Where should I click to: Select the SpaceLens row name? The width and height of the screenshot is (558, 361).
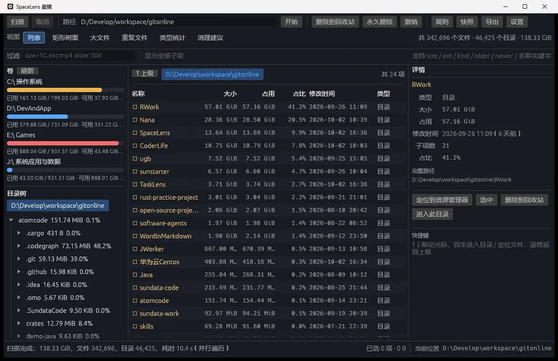coord(155,133)
